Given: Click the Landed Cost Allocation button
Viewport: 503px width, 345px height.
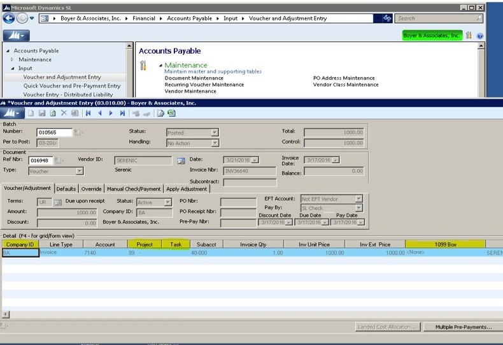Looking at the screenshot, I should point(387,327).
